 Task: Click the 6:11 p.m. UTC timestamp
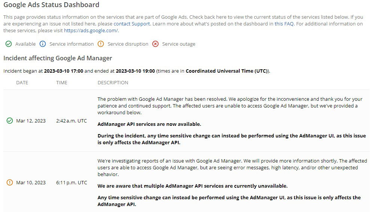pos(72,182)
